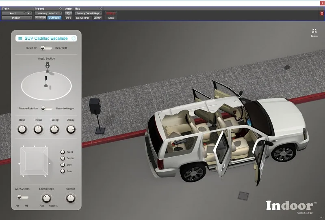Close the plugin window
The height and width of the screenshot is (220, 325).
pos(322,3)
